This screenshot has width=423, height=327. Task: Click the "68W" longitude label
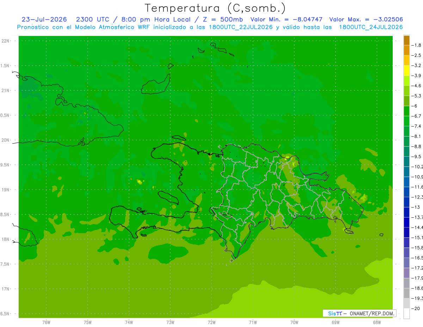coord(377,322)
